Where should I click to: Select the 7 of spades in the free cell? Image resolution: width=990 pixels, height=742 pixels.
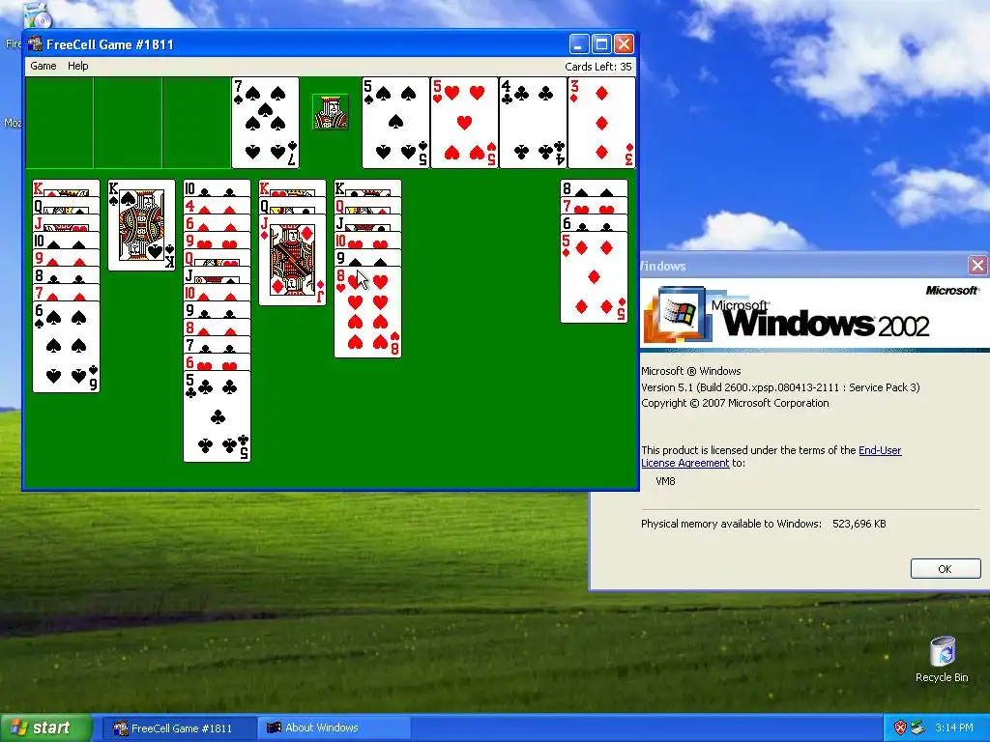[265, 123]
